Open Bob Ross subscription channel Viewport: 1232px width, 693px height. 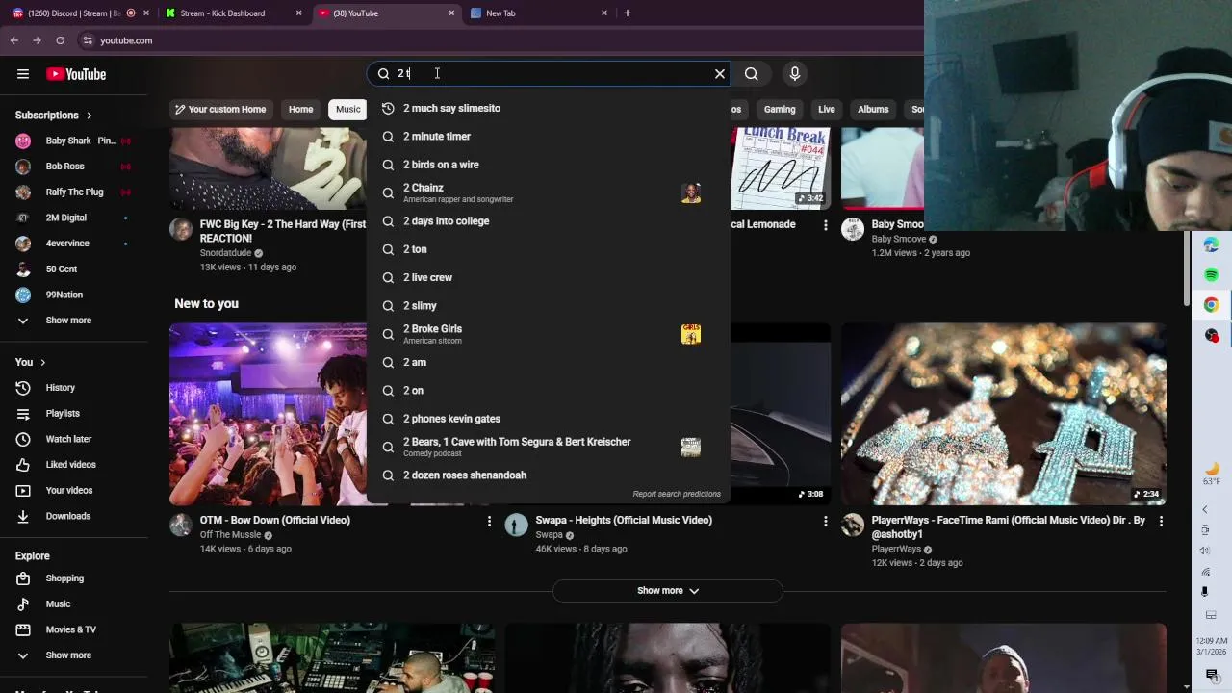coord(73,167)
